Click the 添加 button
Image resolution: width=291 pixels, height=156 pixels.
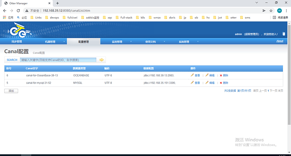(x=11, y=91)
